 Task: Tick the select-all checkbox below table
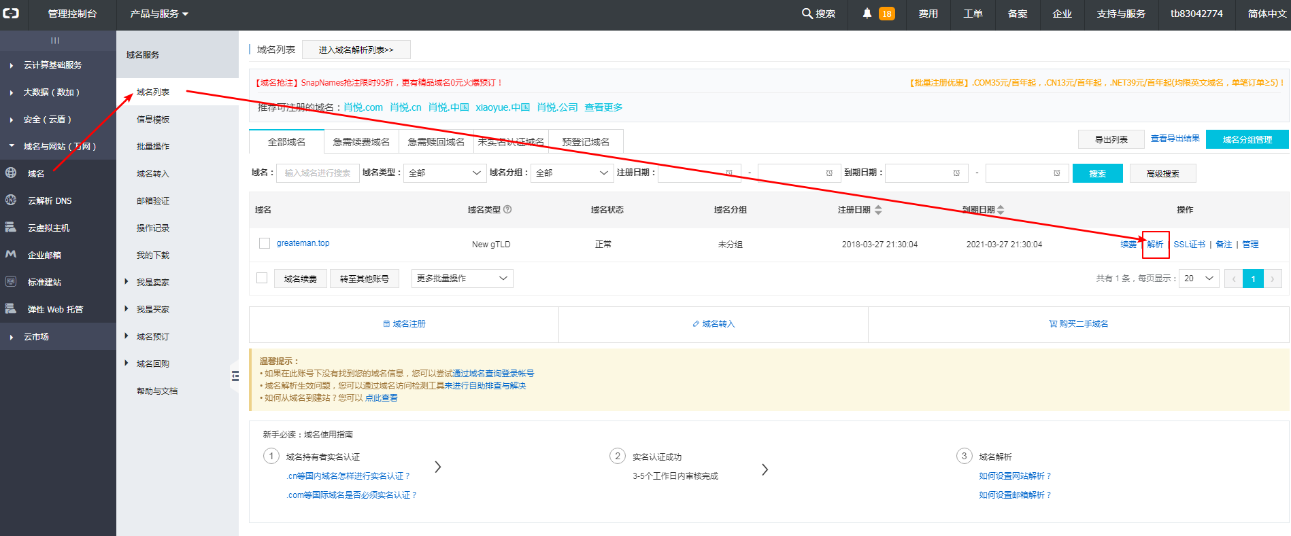262,278
